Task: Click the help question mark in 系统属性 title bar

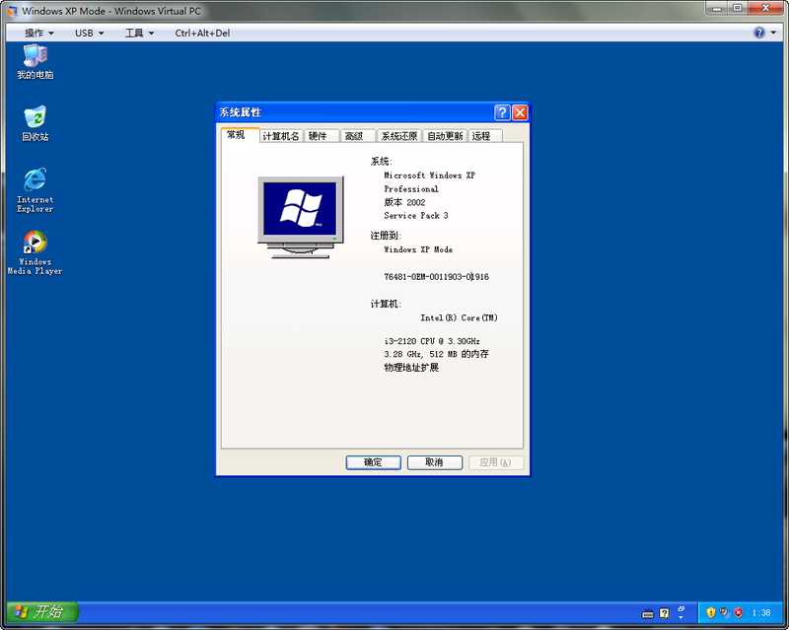Action: [502, 112]
